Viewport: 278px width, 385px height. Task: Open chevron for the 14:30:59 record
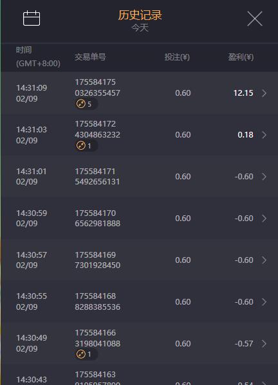pos(264,219)
